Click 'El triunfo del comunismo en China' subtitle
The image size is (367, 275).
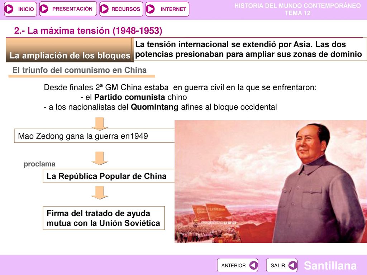80,70
